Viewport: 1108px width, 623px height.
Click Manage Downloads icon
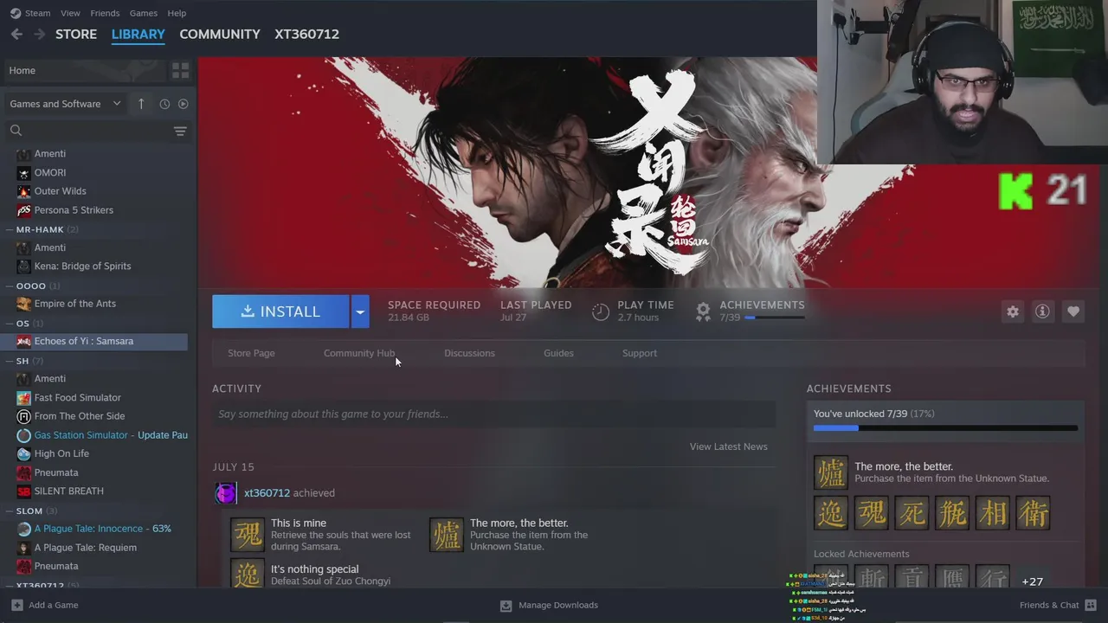click(506, 605)
